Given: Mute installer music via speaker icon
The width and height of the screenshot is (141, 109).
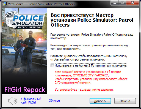Looking at the screenshot, I should [13, 101].
